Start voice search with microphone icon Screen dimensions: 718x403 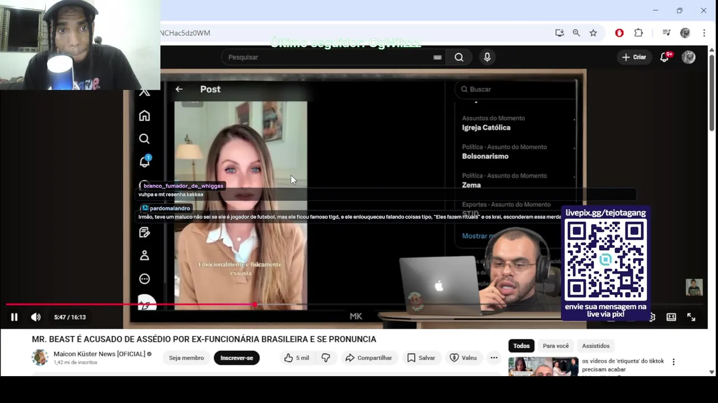click(487, 57)
